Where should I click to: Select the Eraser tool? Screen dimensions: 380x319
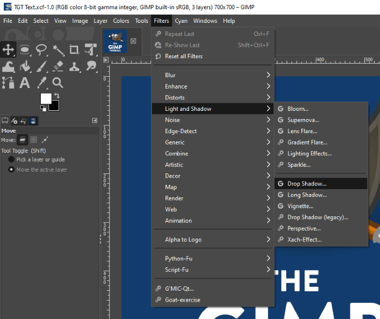(x=58, y=66)
